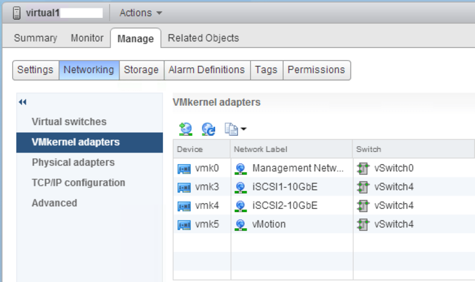Click the host icon beside virtual1
This screenshot has height=282, width=475.
[x=17, y=13]
